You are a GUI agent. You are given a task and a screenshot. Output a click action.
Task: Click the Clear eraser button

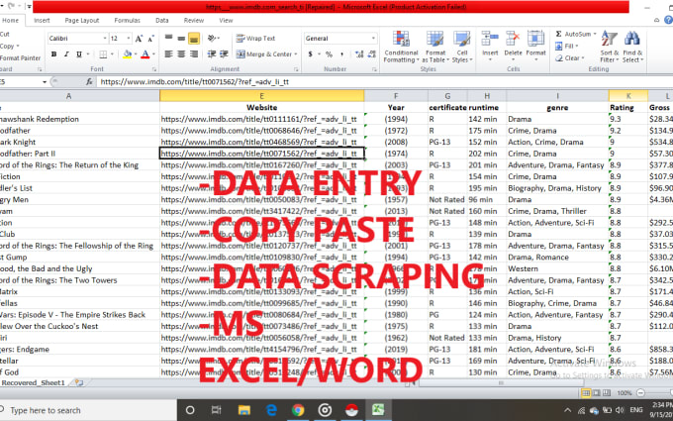pyautogui.click(x=569, y=58)
